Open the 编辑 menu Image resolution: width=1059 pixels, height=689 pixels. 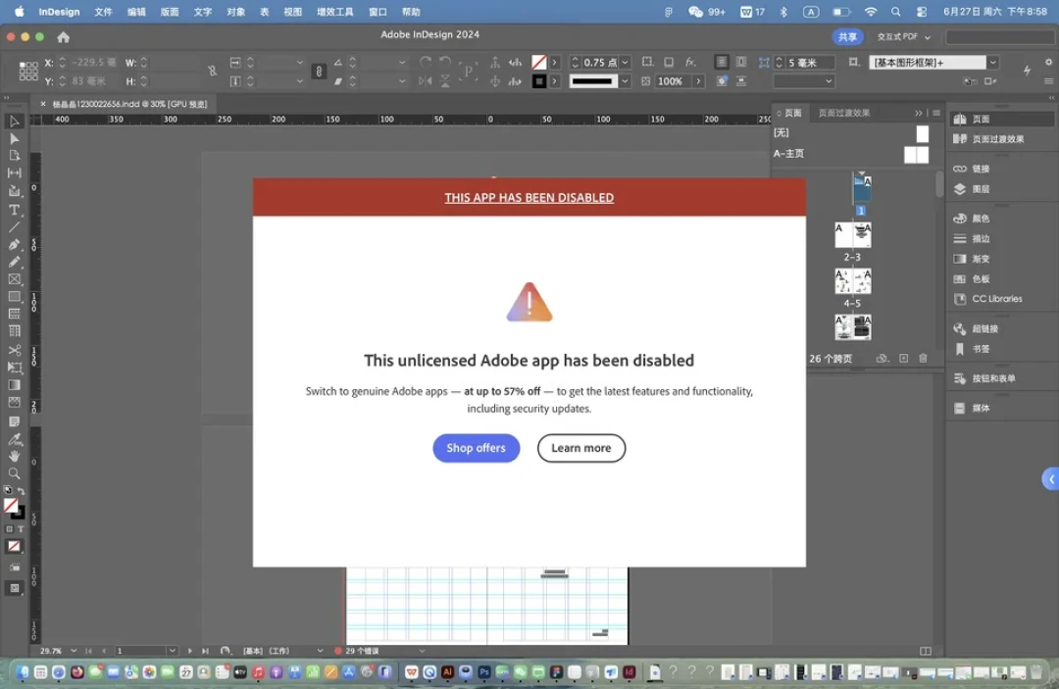coord(136,12)
